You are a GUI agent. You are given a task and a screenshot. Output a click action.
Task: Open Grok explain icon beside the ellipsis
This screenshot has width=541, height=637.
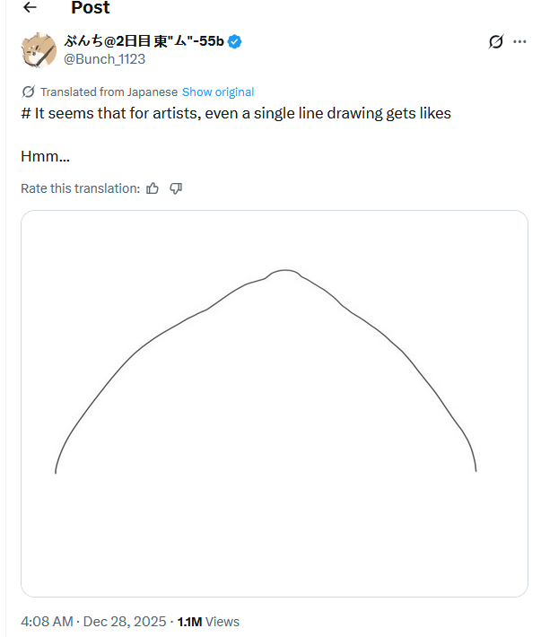[496, 41]
